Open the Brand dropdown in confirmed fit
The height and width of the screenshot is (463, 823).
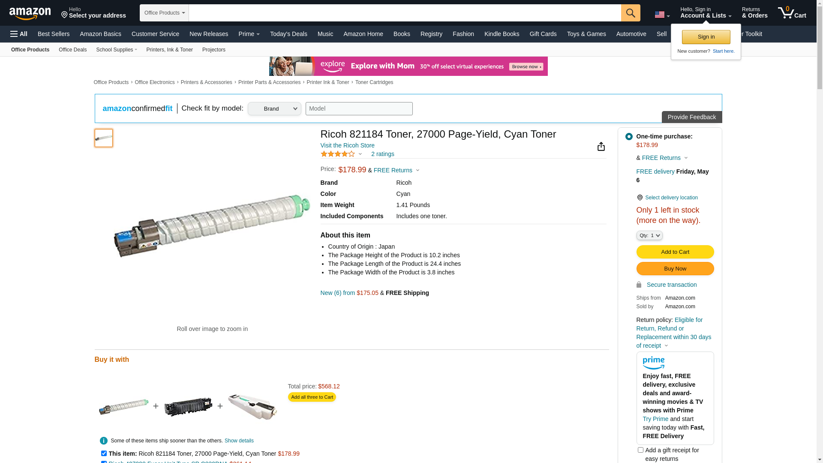pos(274,109)
